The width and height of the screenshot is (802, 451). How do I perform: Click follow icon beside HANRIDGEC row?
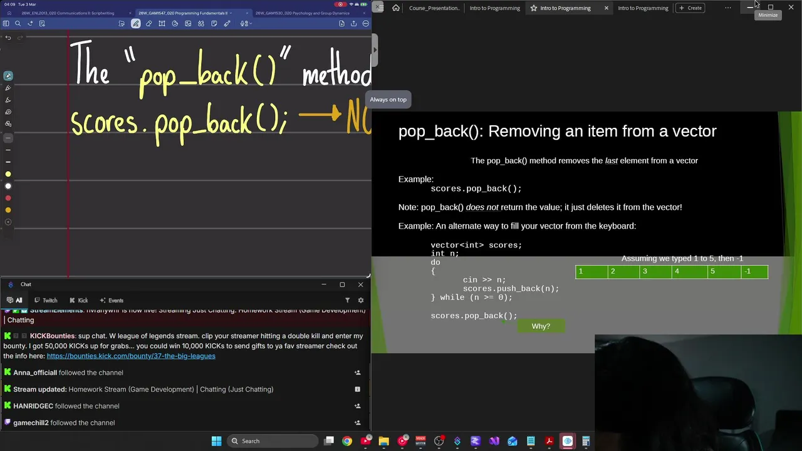point(358,406)
